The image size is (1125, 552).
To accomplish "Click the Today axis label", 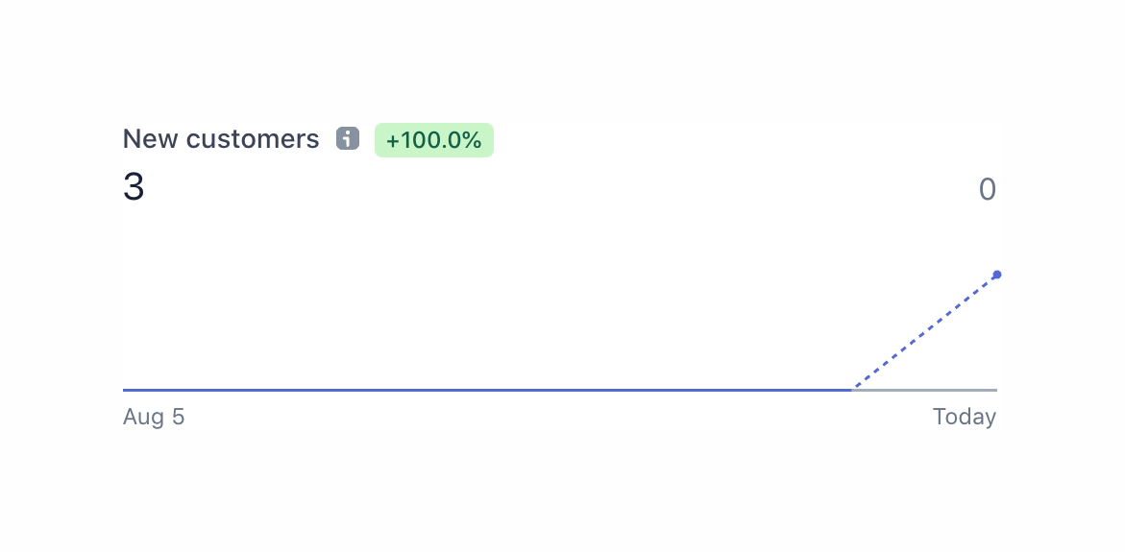I will click(x=964, y=418).
